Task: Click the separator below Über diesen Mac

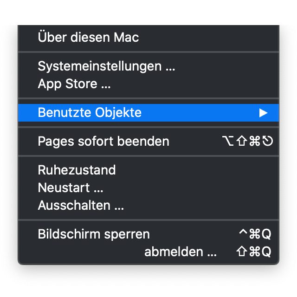Action: (x=148, y=52)
